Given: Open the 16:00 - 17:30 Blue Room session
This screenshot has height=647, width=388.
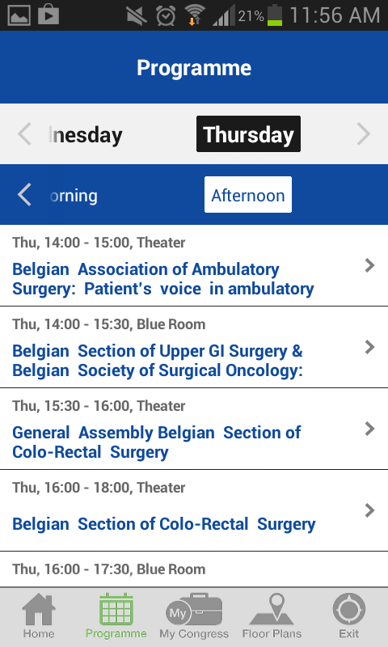Looking at the screenshot, I should (x=194, y=569).
